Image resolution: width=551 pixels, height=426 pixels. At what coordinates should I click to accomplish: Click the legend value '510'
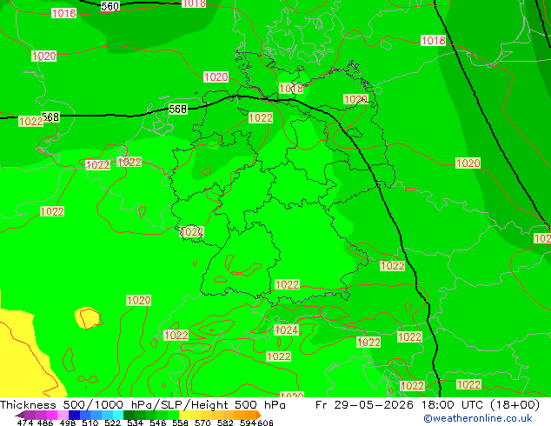click(90, 423)
